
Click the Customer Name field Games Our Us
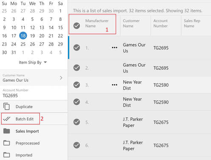pos(34,78)
